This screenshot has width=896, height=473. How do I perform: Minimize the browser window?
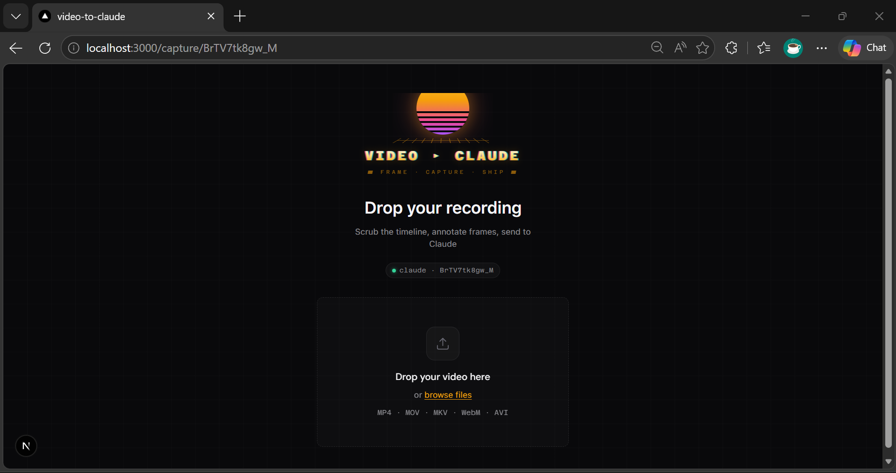pyautogui.click(x=805, y=16)
